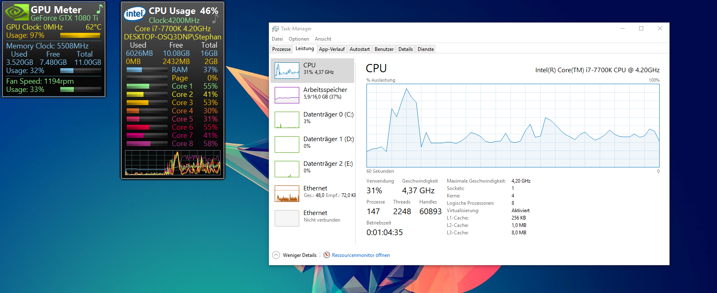Screen dimensions: 717x293
Task: Click the Core 6 55% row
Action: tap(172, 127)
